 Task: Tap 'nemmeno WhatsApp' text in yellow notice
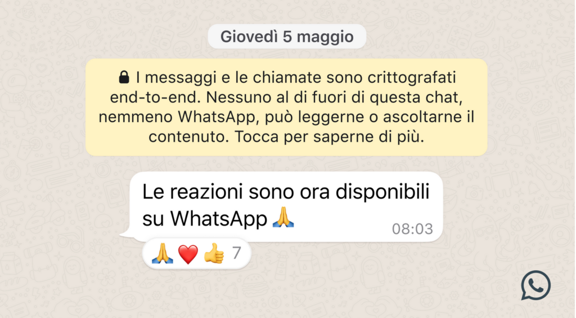coord(177,117)
